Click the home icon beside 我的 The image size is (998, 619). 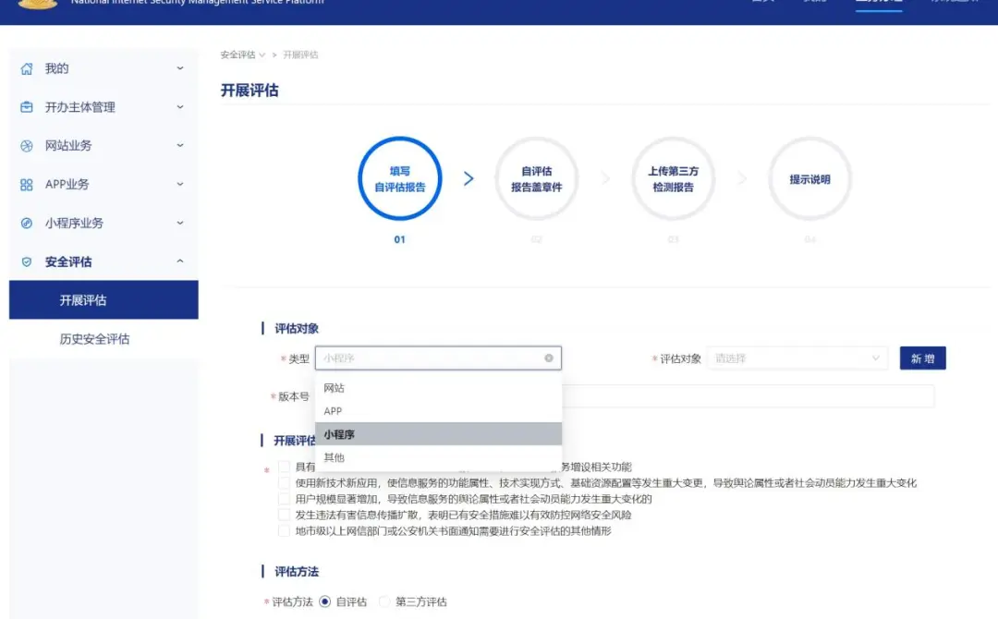coord(26,68)
